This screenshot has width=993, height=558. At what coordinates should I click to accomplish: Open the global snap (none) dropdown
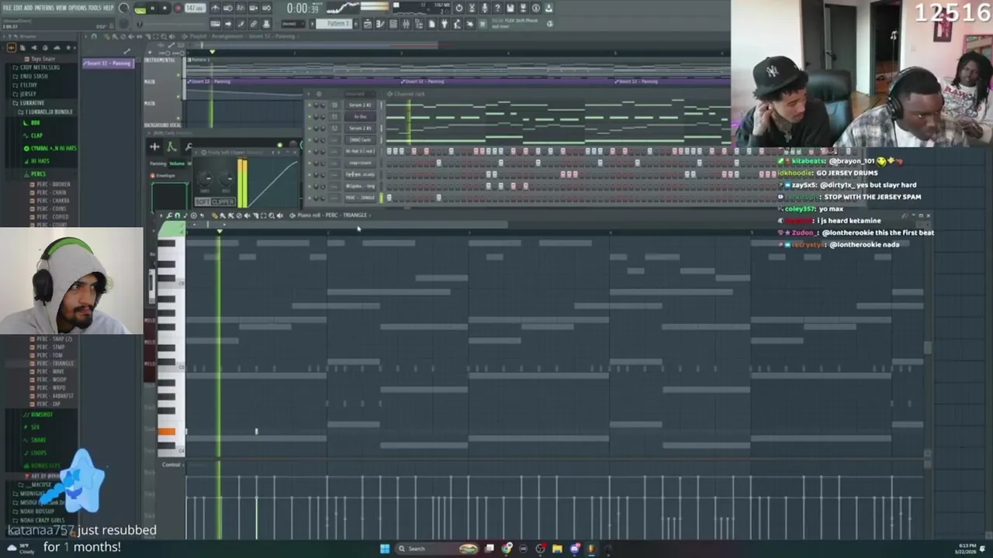coord(293,24)
